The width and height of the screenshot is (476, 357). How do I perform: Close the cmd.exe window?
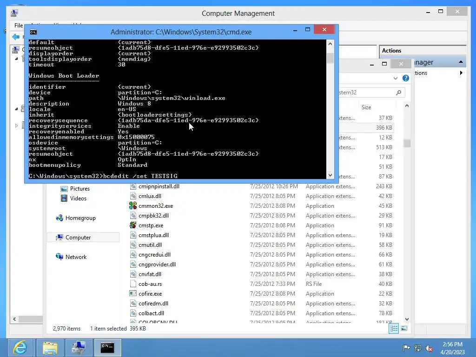coord(324,29)
